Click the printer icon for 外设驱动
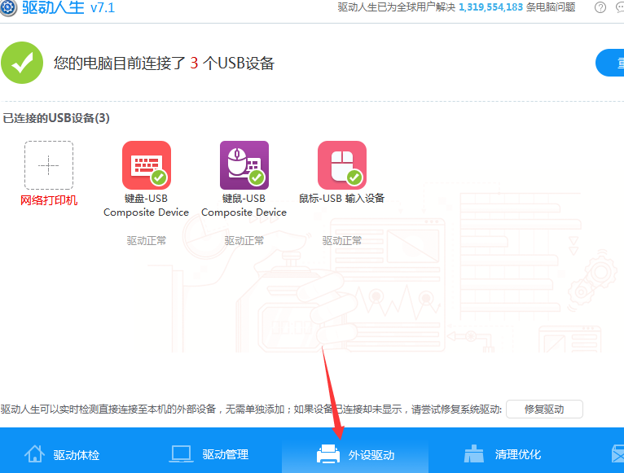624x473 pixels. point(328,454)
